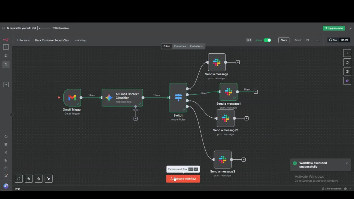Click the workflow name Slack Customer Suport Clas...
354x199 pixels.
(x=53, y=40)
